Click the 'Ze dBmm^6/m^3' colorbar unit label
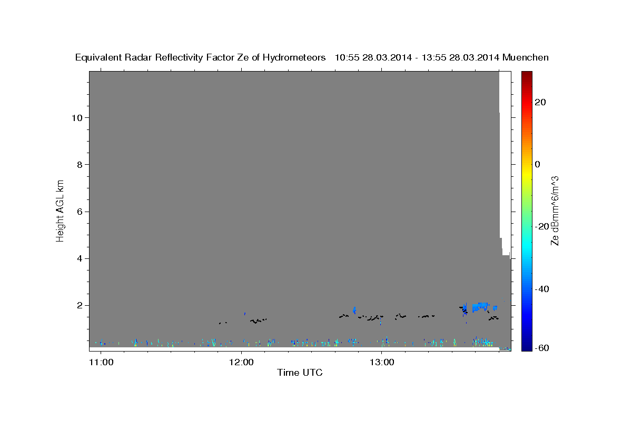The width and height of the screenshot is (632, 421). click(x=555, y=210)
